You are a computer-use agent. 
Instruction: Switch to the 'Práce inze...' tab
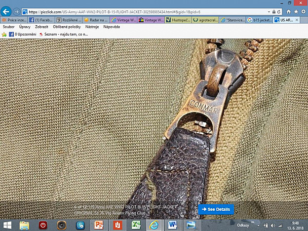(x=14, y=20)
